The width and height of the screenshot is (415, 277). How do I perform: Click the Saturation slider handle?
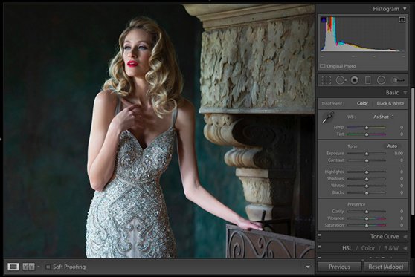click(367, 225)
